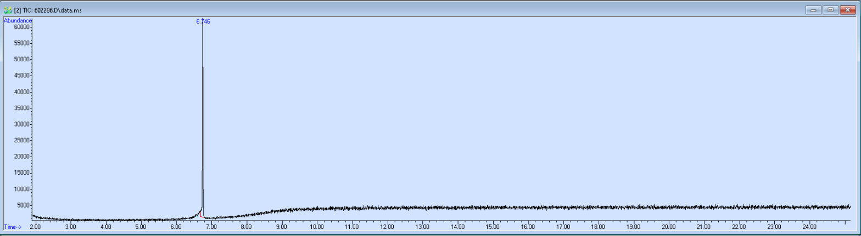This screenshot has height=236, width=861.
Task: Click the 25000 abundance axis value
Action: click(21, 140)
